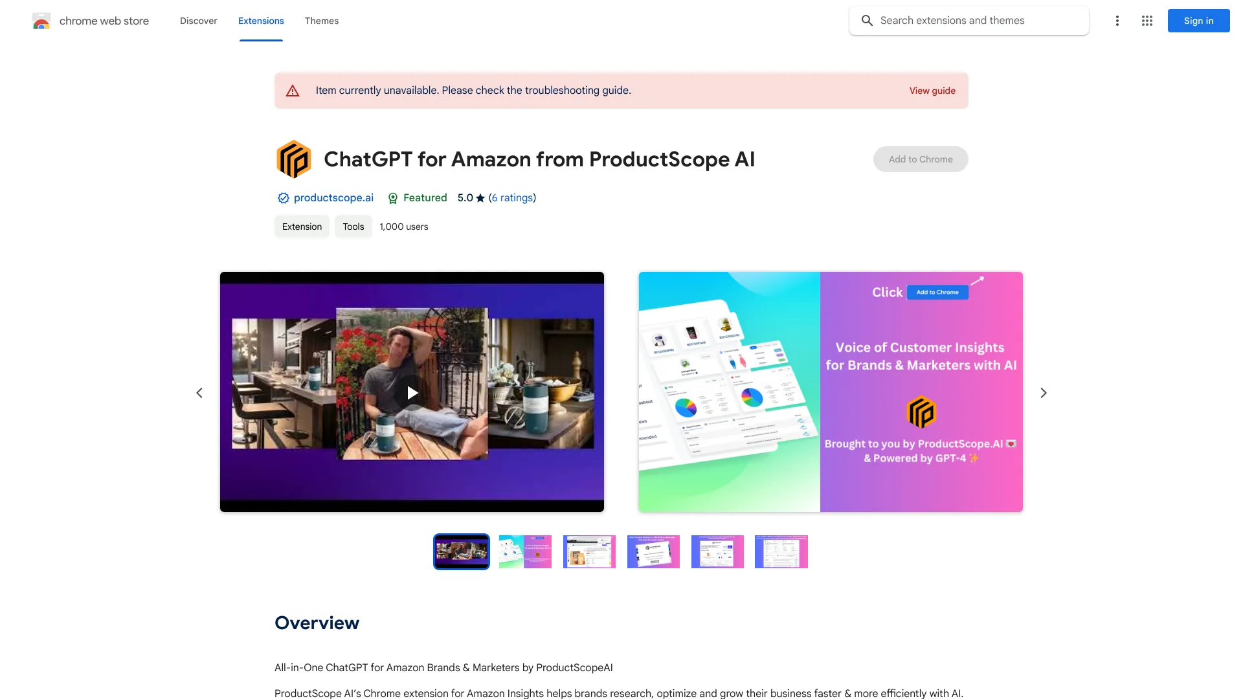Click the video play button
The image size is (1243, 699).
[x=412, y=392]
